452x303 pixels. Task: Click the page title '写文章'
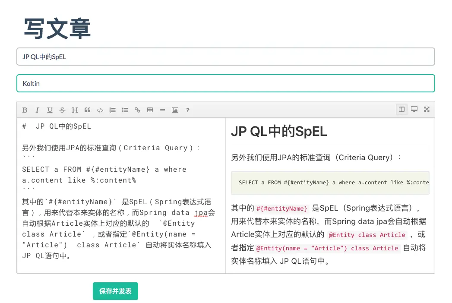pyautogui.click(x=57, y=28)
